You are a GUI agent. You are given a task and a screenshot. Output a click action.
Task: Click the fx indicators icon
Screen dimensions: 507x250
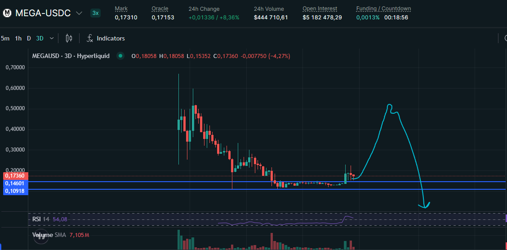(x=89, y=39)
